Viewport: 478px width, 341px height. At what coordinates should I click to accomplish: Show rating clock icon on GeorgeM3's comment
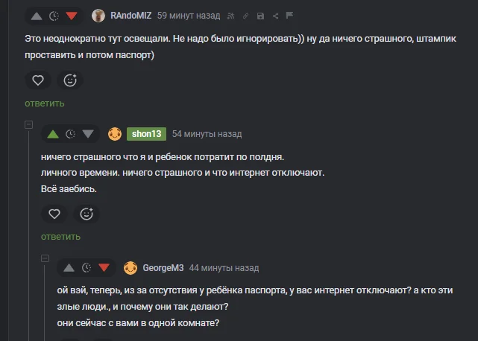pos(87,267)
